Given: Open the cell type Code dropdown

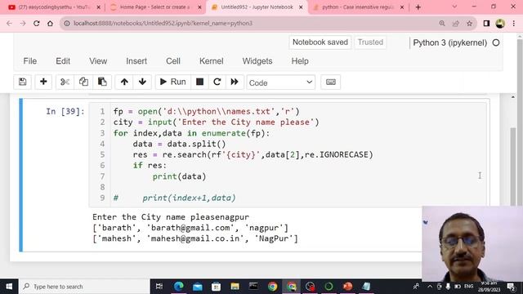Looking at the screenshot, I should click(281, 82).
